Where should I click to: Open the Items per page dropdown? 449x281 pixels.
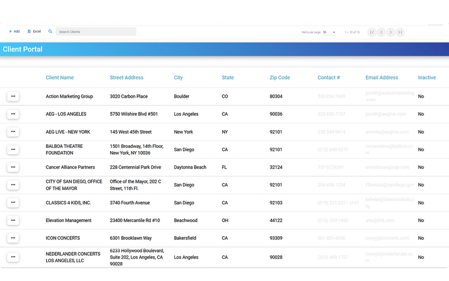tap(329, 32)
